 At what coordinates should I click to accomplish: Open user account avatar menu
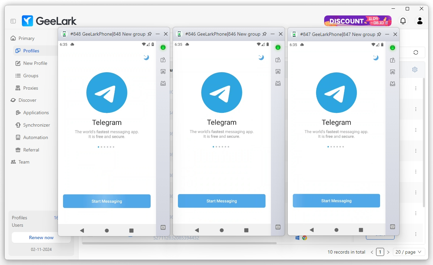pos(420,21)
